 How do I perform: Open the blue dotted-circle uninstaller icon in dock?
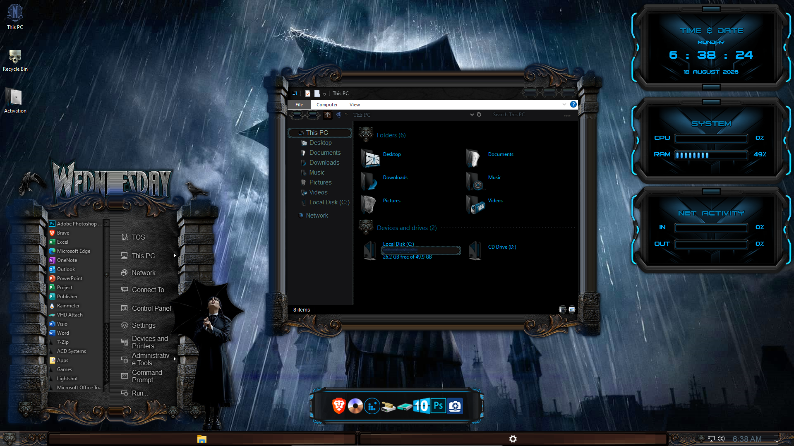[x=372, y=406]
